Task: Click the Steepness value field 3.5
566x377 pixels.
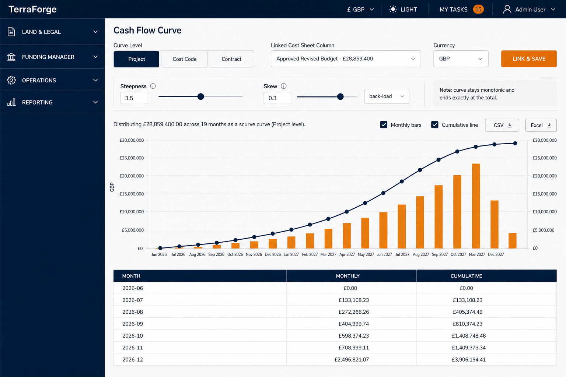Action: (134, 98)
